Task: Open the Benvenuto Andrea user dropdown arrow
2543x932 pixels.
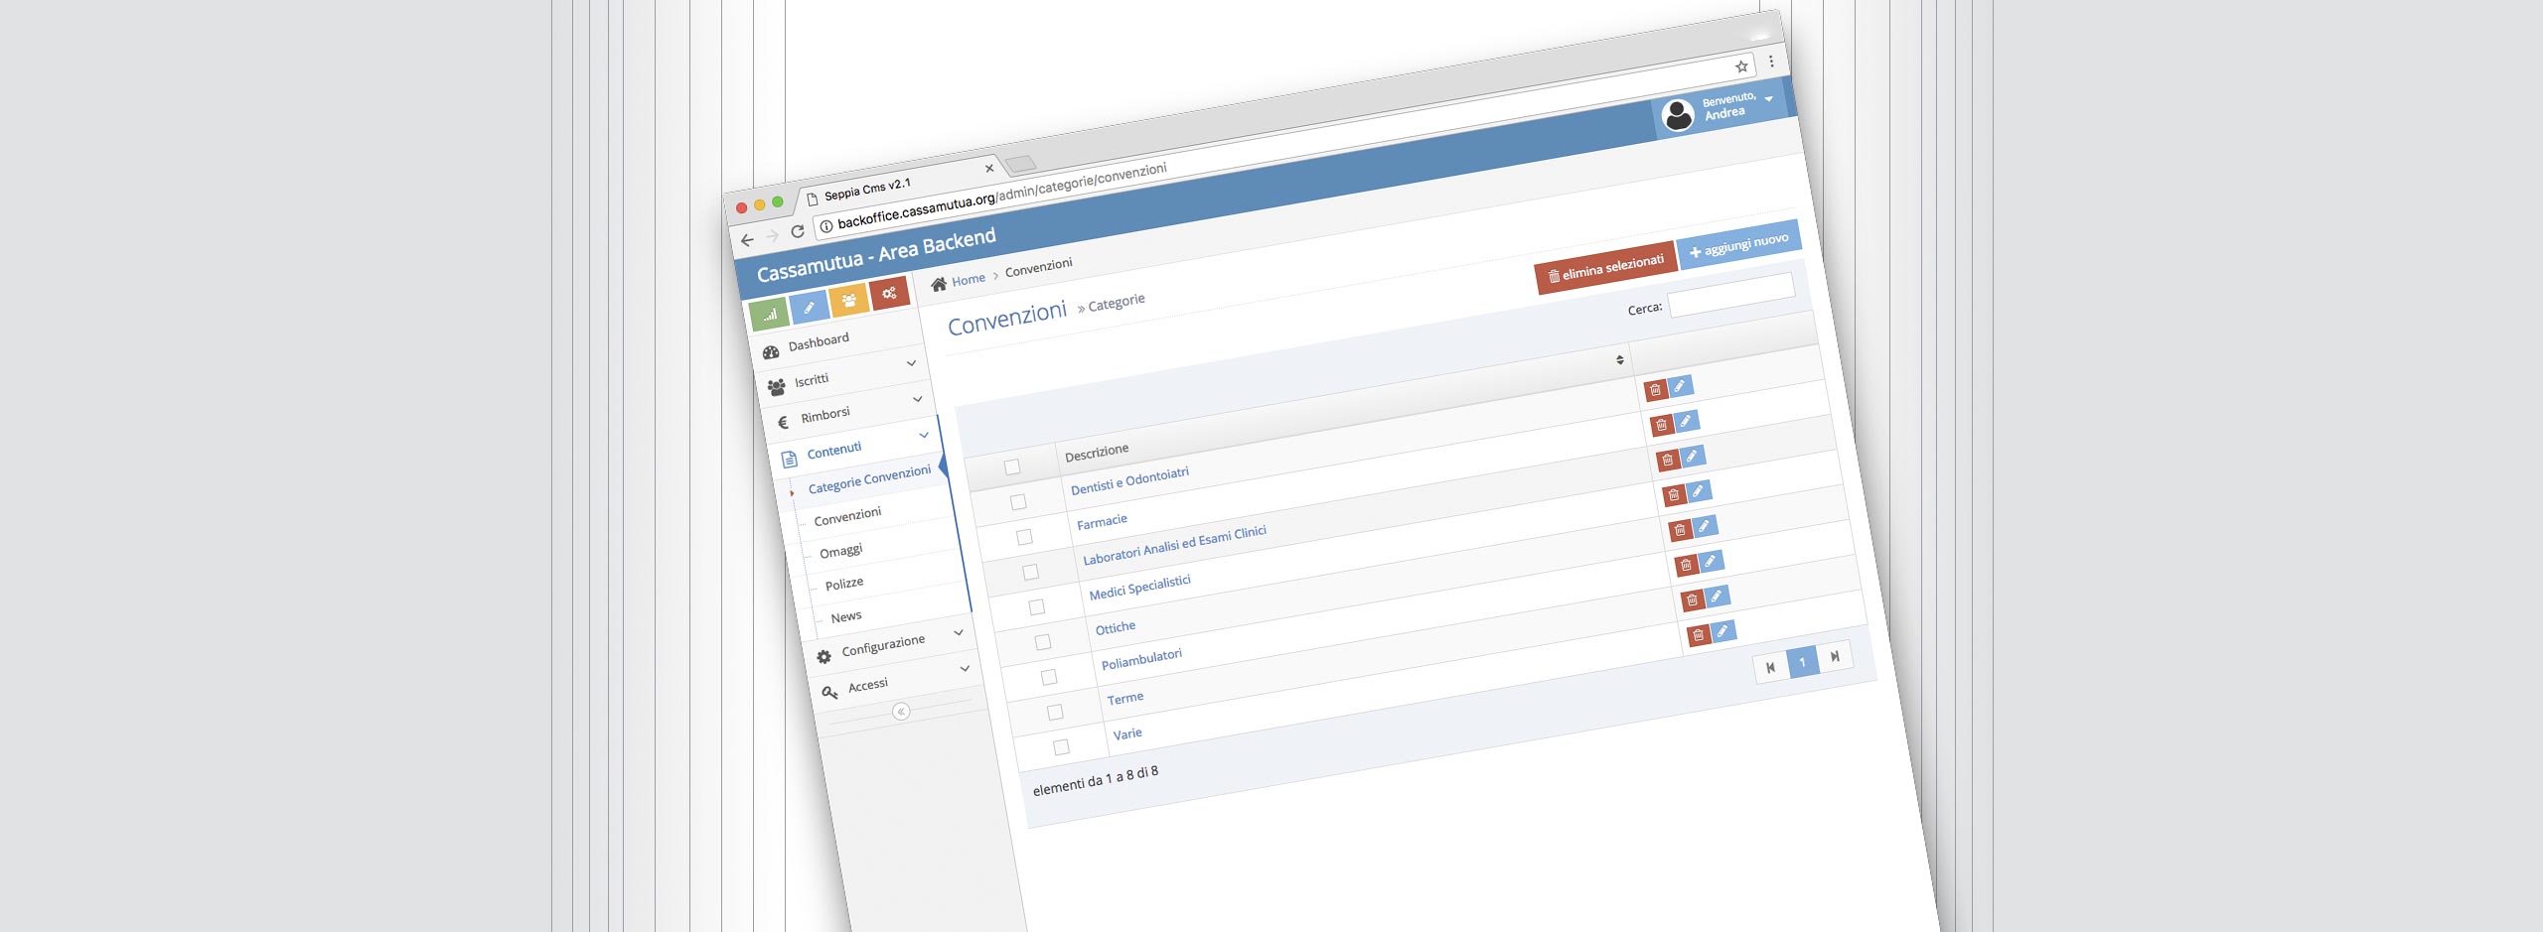Action: [x=1768, y=98]
